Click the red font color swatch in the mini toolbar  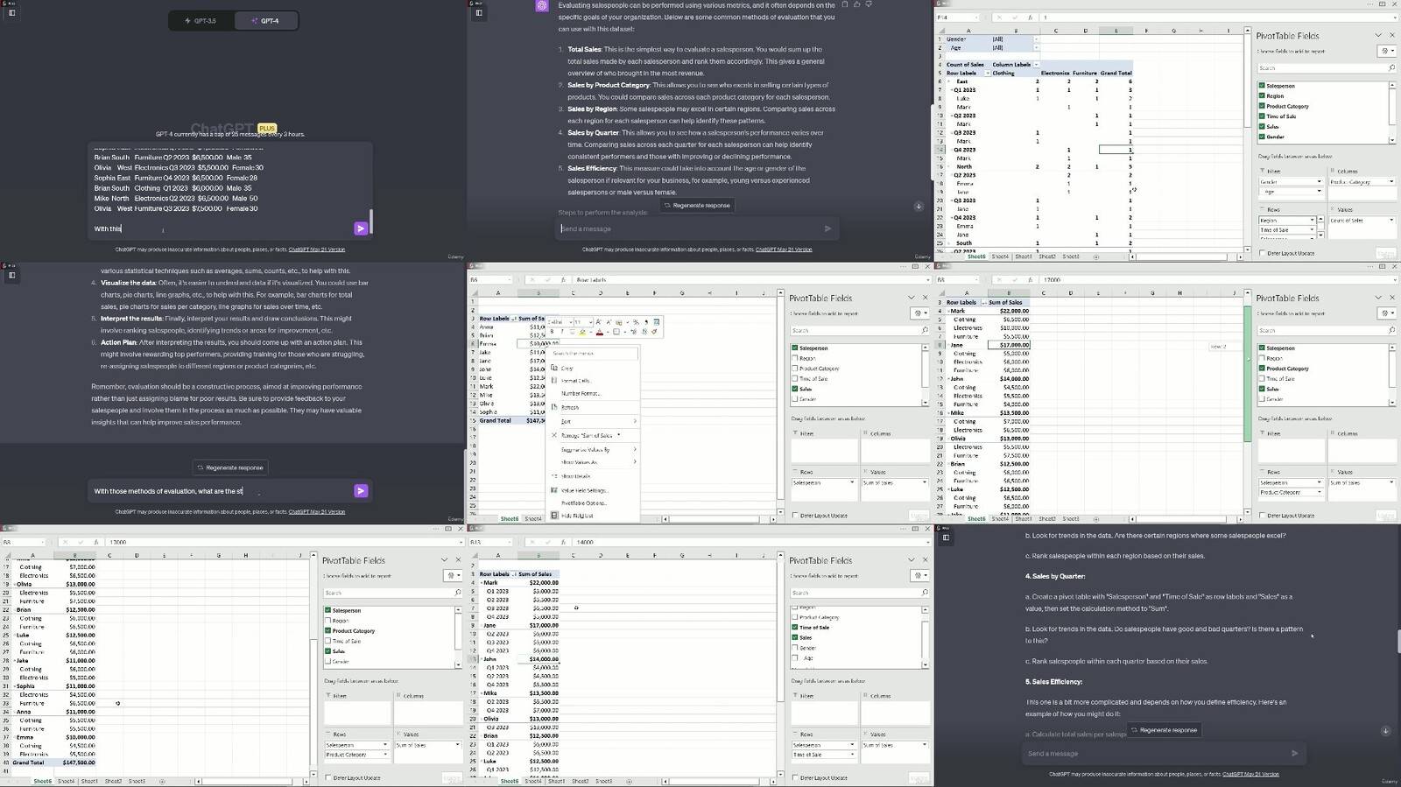pyautogui.click(x=600, y=332)
